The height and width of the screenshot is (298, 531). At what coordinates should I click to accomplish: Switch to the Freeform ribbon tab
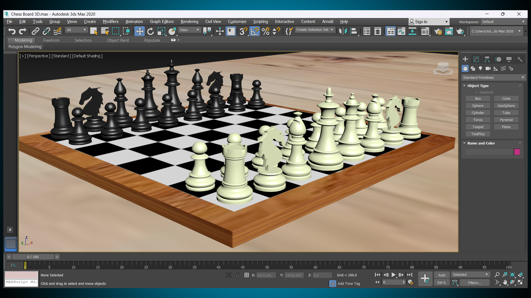(51, 40)
